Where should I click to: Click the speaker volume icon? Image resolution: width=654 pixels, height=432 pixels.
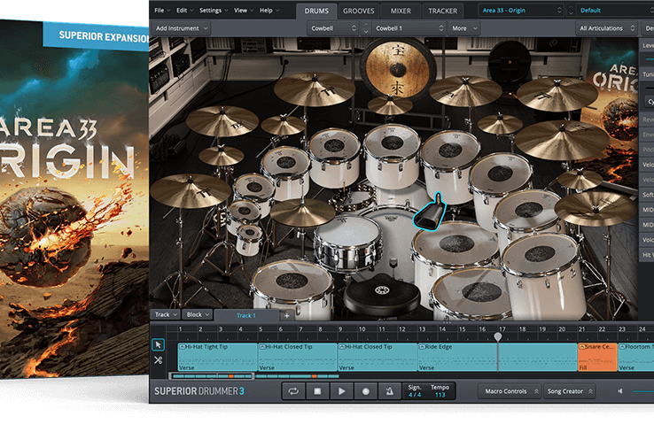click(620, 391)
